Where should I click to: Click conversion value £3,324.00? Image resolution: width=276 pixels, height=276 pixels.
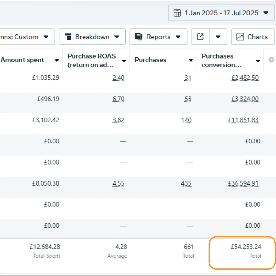pyautogui.click(x=245, y=99)
